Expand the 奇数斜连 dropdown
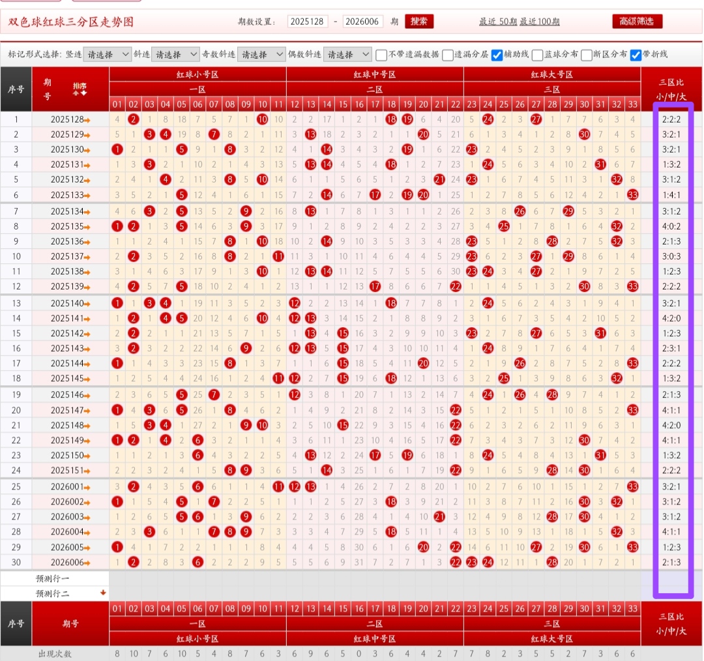This screenshot has height=661, width=704. 261,54
